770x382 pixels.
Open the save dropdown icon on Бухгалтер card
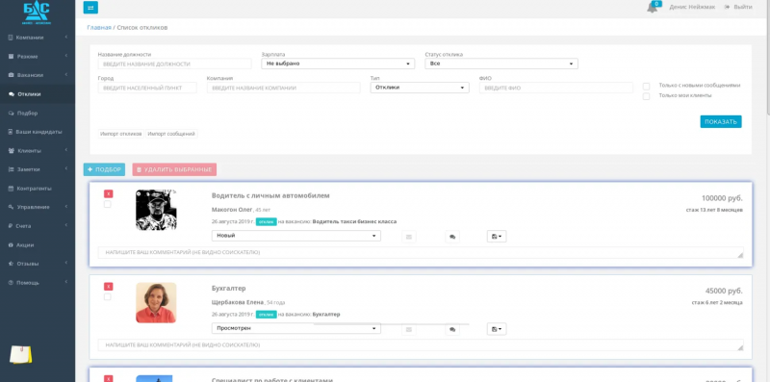[497, 329]
